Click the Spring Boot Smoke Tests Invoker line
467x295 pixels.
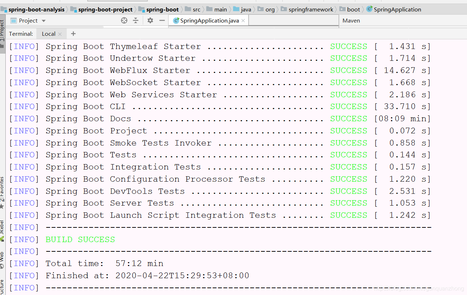point(220,143)
